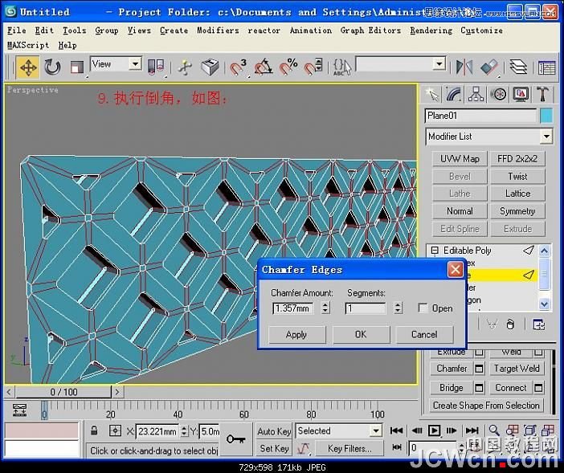Collapse the Editable Poly stack entry

coord(435,251)
